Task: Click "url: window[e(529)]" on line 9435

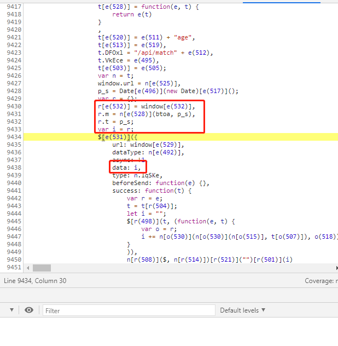Action: [146, 145]
